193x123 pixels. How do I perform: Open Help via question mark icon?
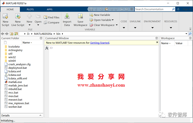pyautogui.click(x=127, y=9)
